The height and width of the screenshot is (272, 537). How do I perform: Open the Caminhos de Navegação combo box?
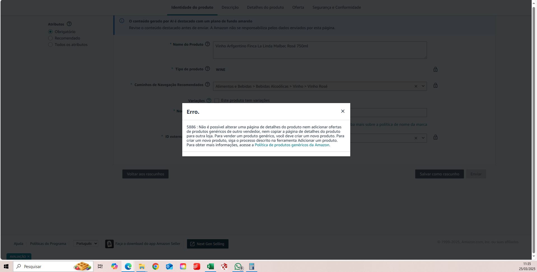(x=320, y=86)
